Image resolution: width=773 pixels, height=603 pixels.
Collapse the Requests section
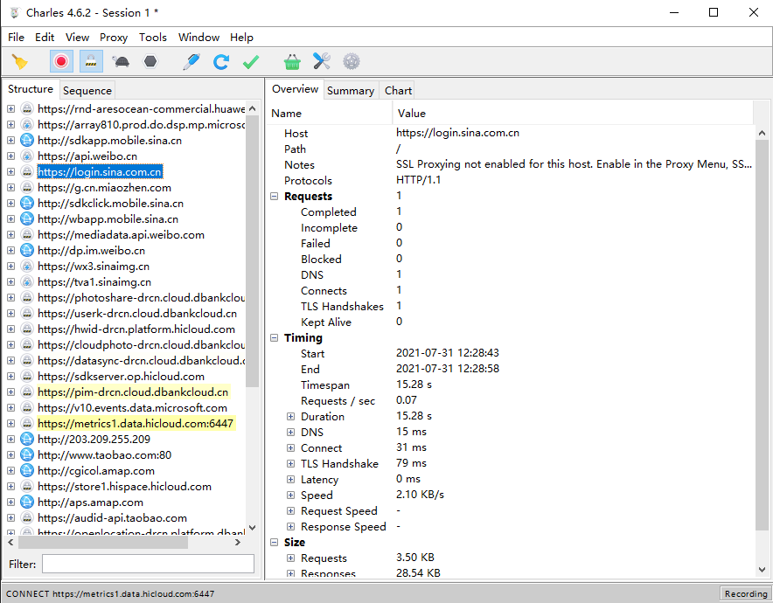point(274,196)
